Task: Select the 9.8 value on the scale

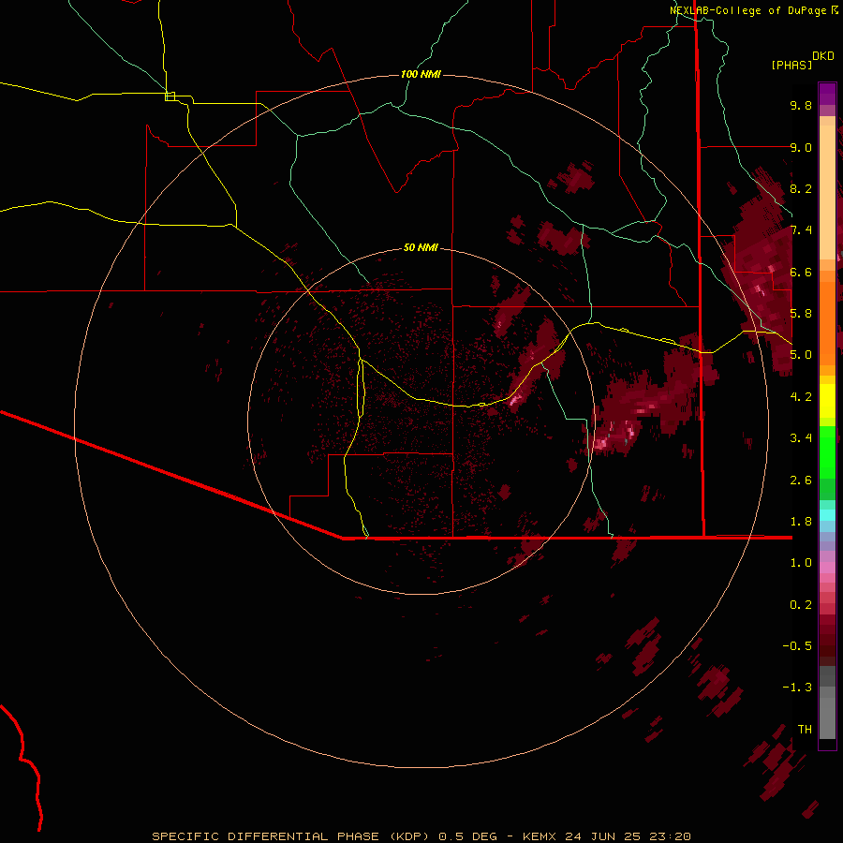Action: (801, 105)
